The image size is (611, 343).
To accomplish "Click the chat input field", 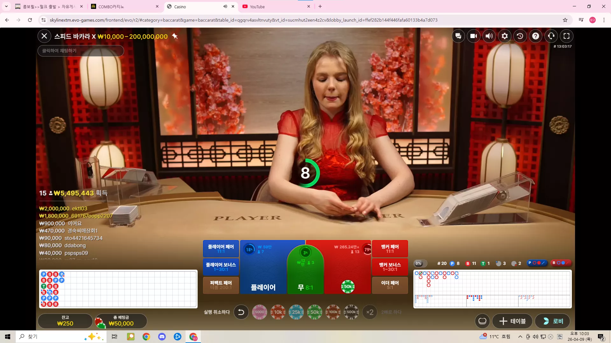I will tap(81, 51).
